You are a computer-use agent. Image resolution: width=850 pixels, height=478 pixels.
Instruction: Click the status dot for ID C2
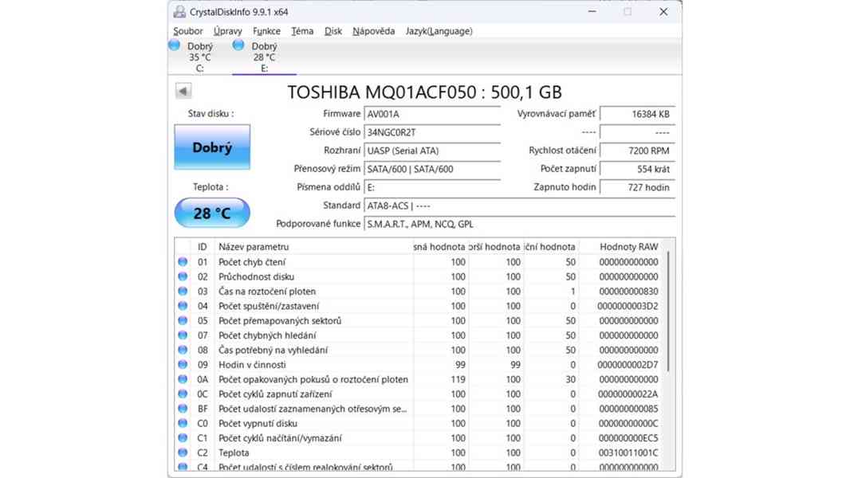coord(183,453)
